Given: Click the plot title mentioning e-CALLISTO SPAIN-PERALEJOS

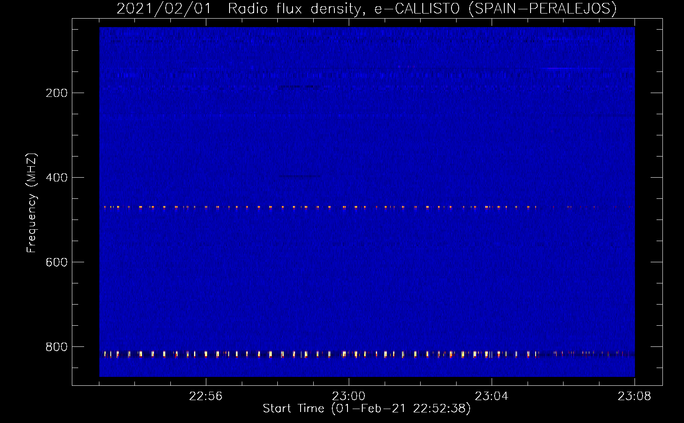Looking at the screenshot, I should pyautogui.click(x=367, y=8).
